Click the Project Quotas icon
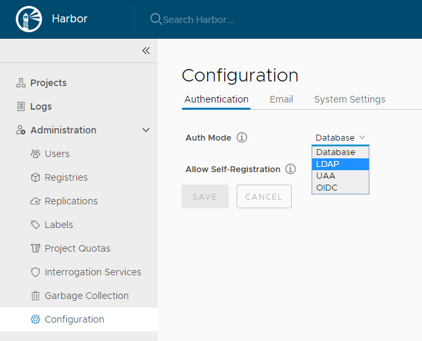The width and height of the screenshot is (422, 341). [x=35, y=248]
